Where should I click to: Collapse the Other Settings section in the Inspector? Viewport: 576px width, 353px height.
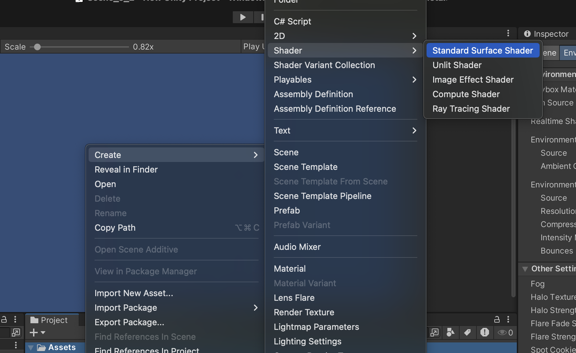pos(525,269)
